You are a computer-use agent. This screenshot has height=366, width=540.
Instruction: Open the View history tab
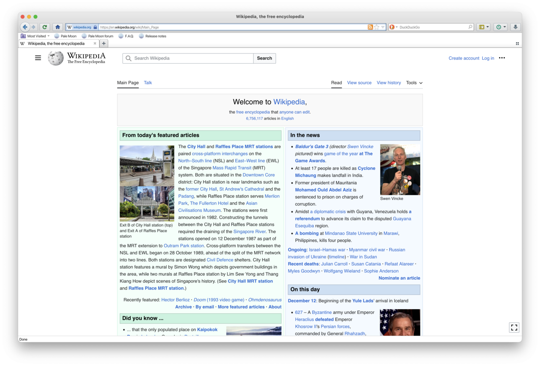[x=389, y=83]
